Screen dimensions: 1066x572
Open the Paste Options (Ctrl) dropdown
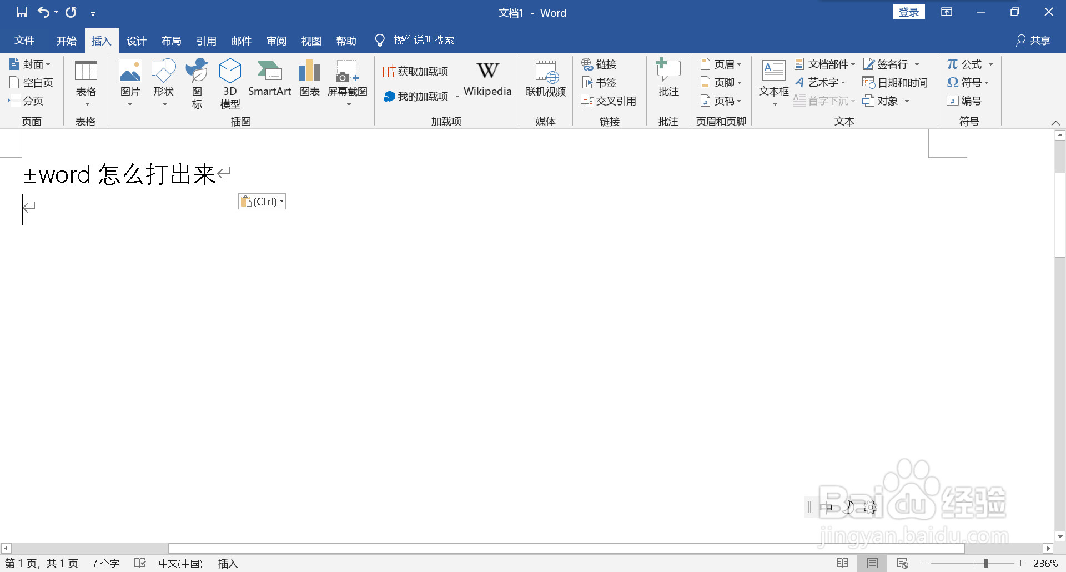coord(262,202)
